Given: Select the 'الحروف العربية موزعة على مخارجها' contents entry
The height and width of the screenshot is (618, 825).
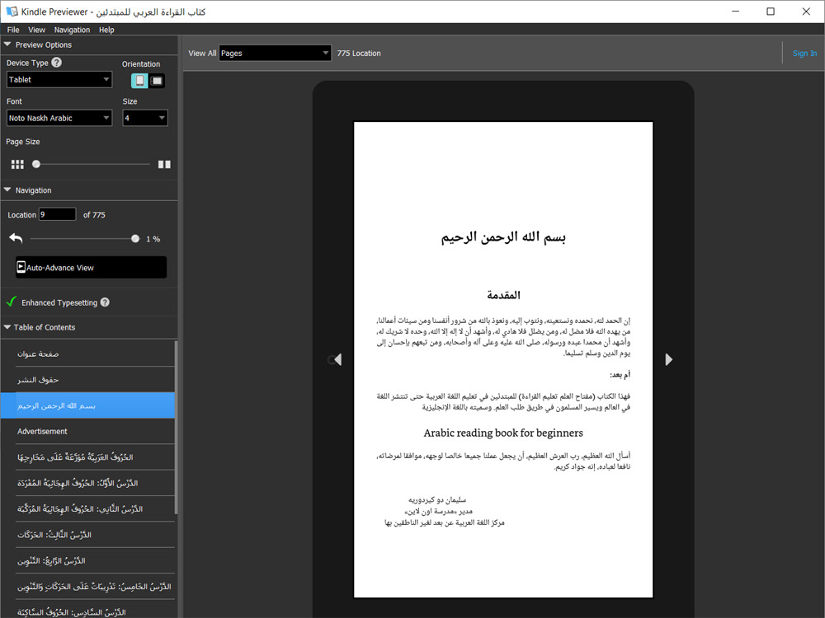Looking at the screenshot, I should [x=88, y=457].
